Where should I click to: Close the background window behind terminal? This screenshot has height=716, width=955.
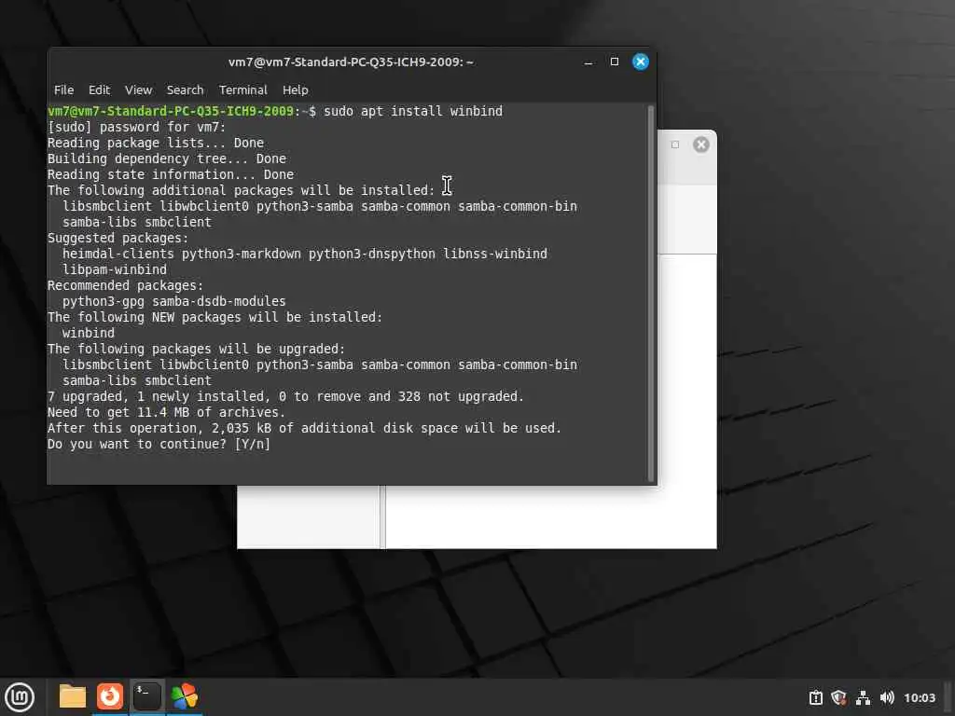[x=701, y=145]
